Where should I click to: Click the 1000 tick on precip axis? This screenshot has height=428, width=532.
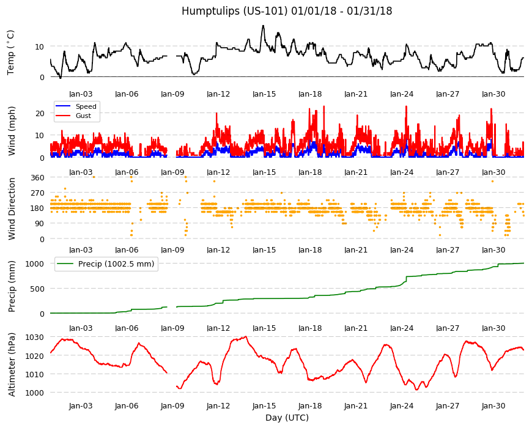click(35, 264)
